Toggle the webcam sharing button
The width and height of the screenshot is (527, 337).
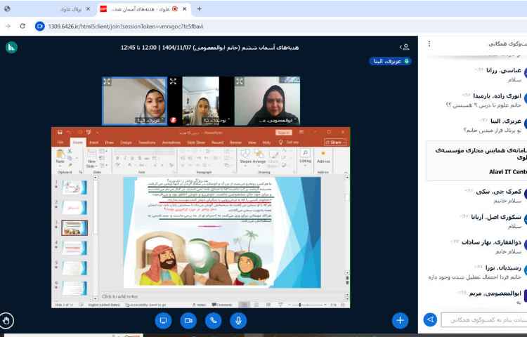tap(188, 320)
